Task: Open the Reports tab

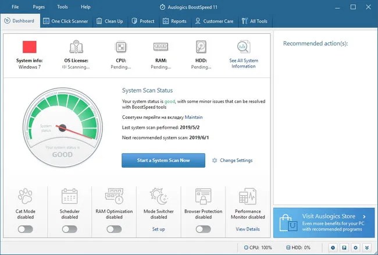Action: point(174,21)
